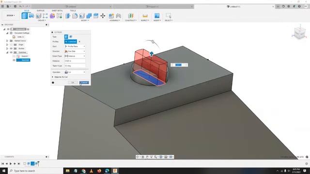
Task: Toggle visibility eye of Sketch2
Action: [14, 60]
